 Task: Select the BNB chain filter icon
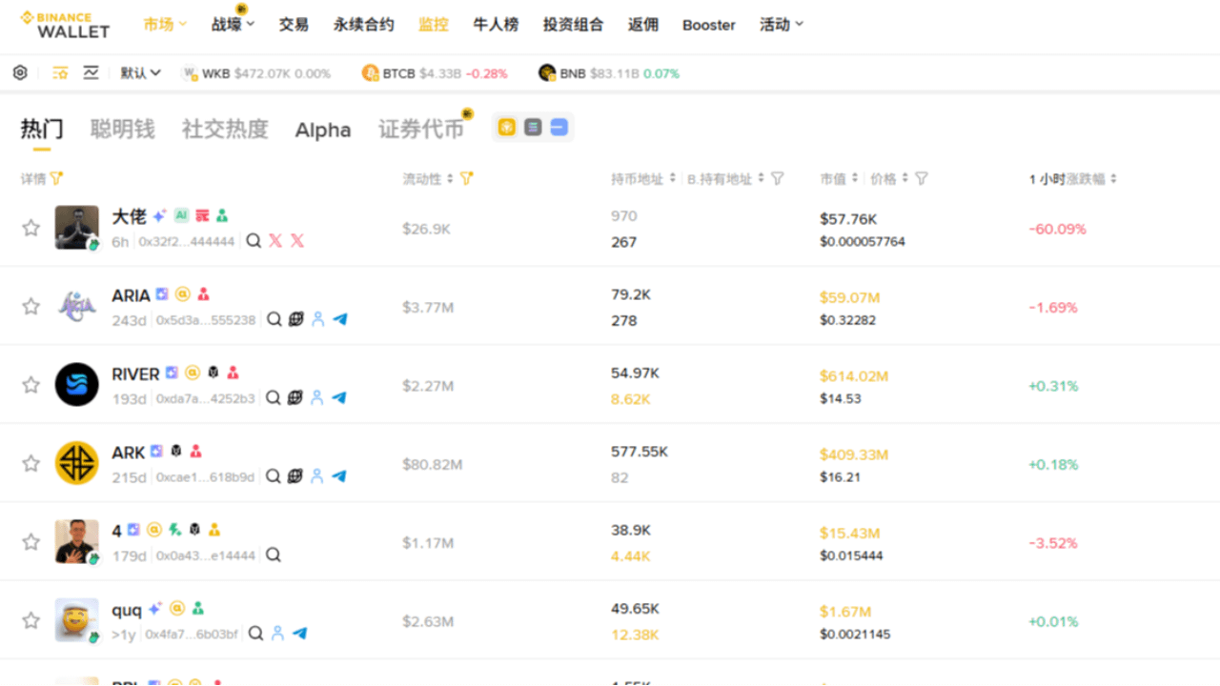click(x=507, y=128)
